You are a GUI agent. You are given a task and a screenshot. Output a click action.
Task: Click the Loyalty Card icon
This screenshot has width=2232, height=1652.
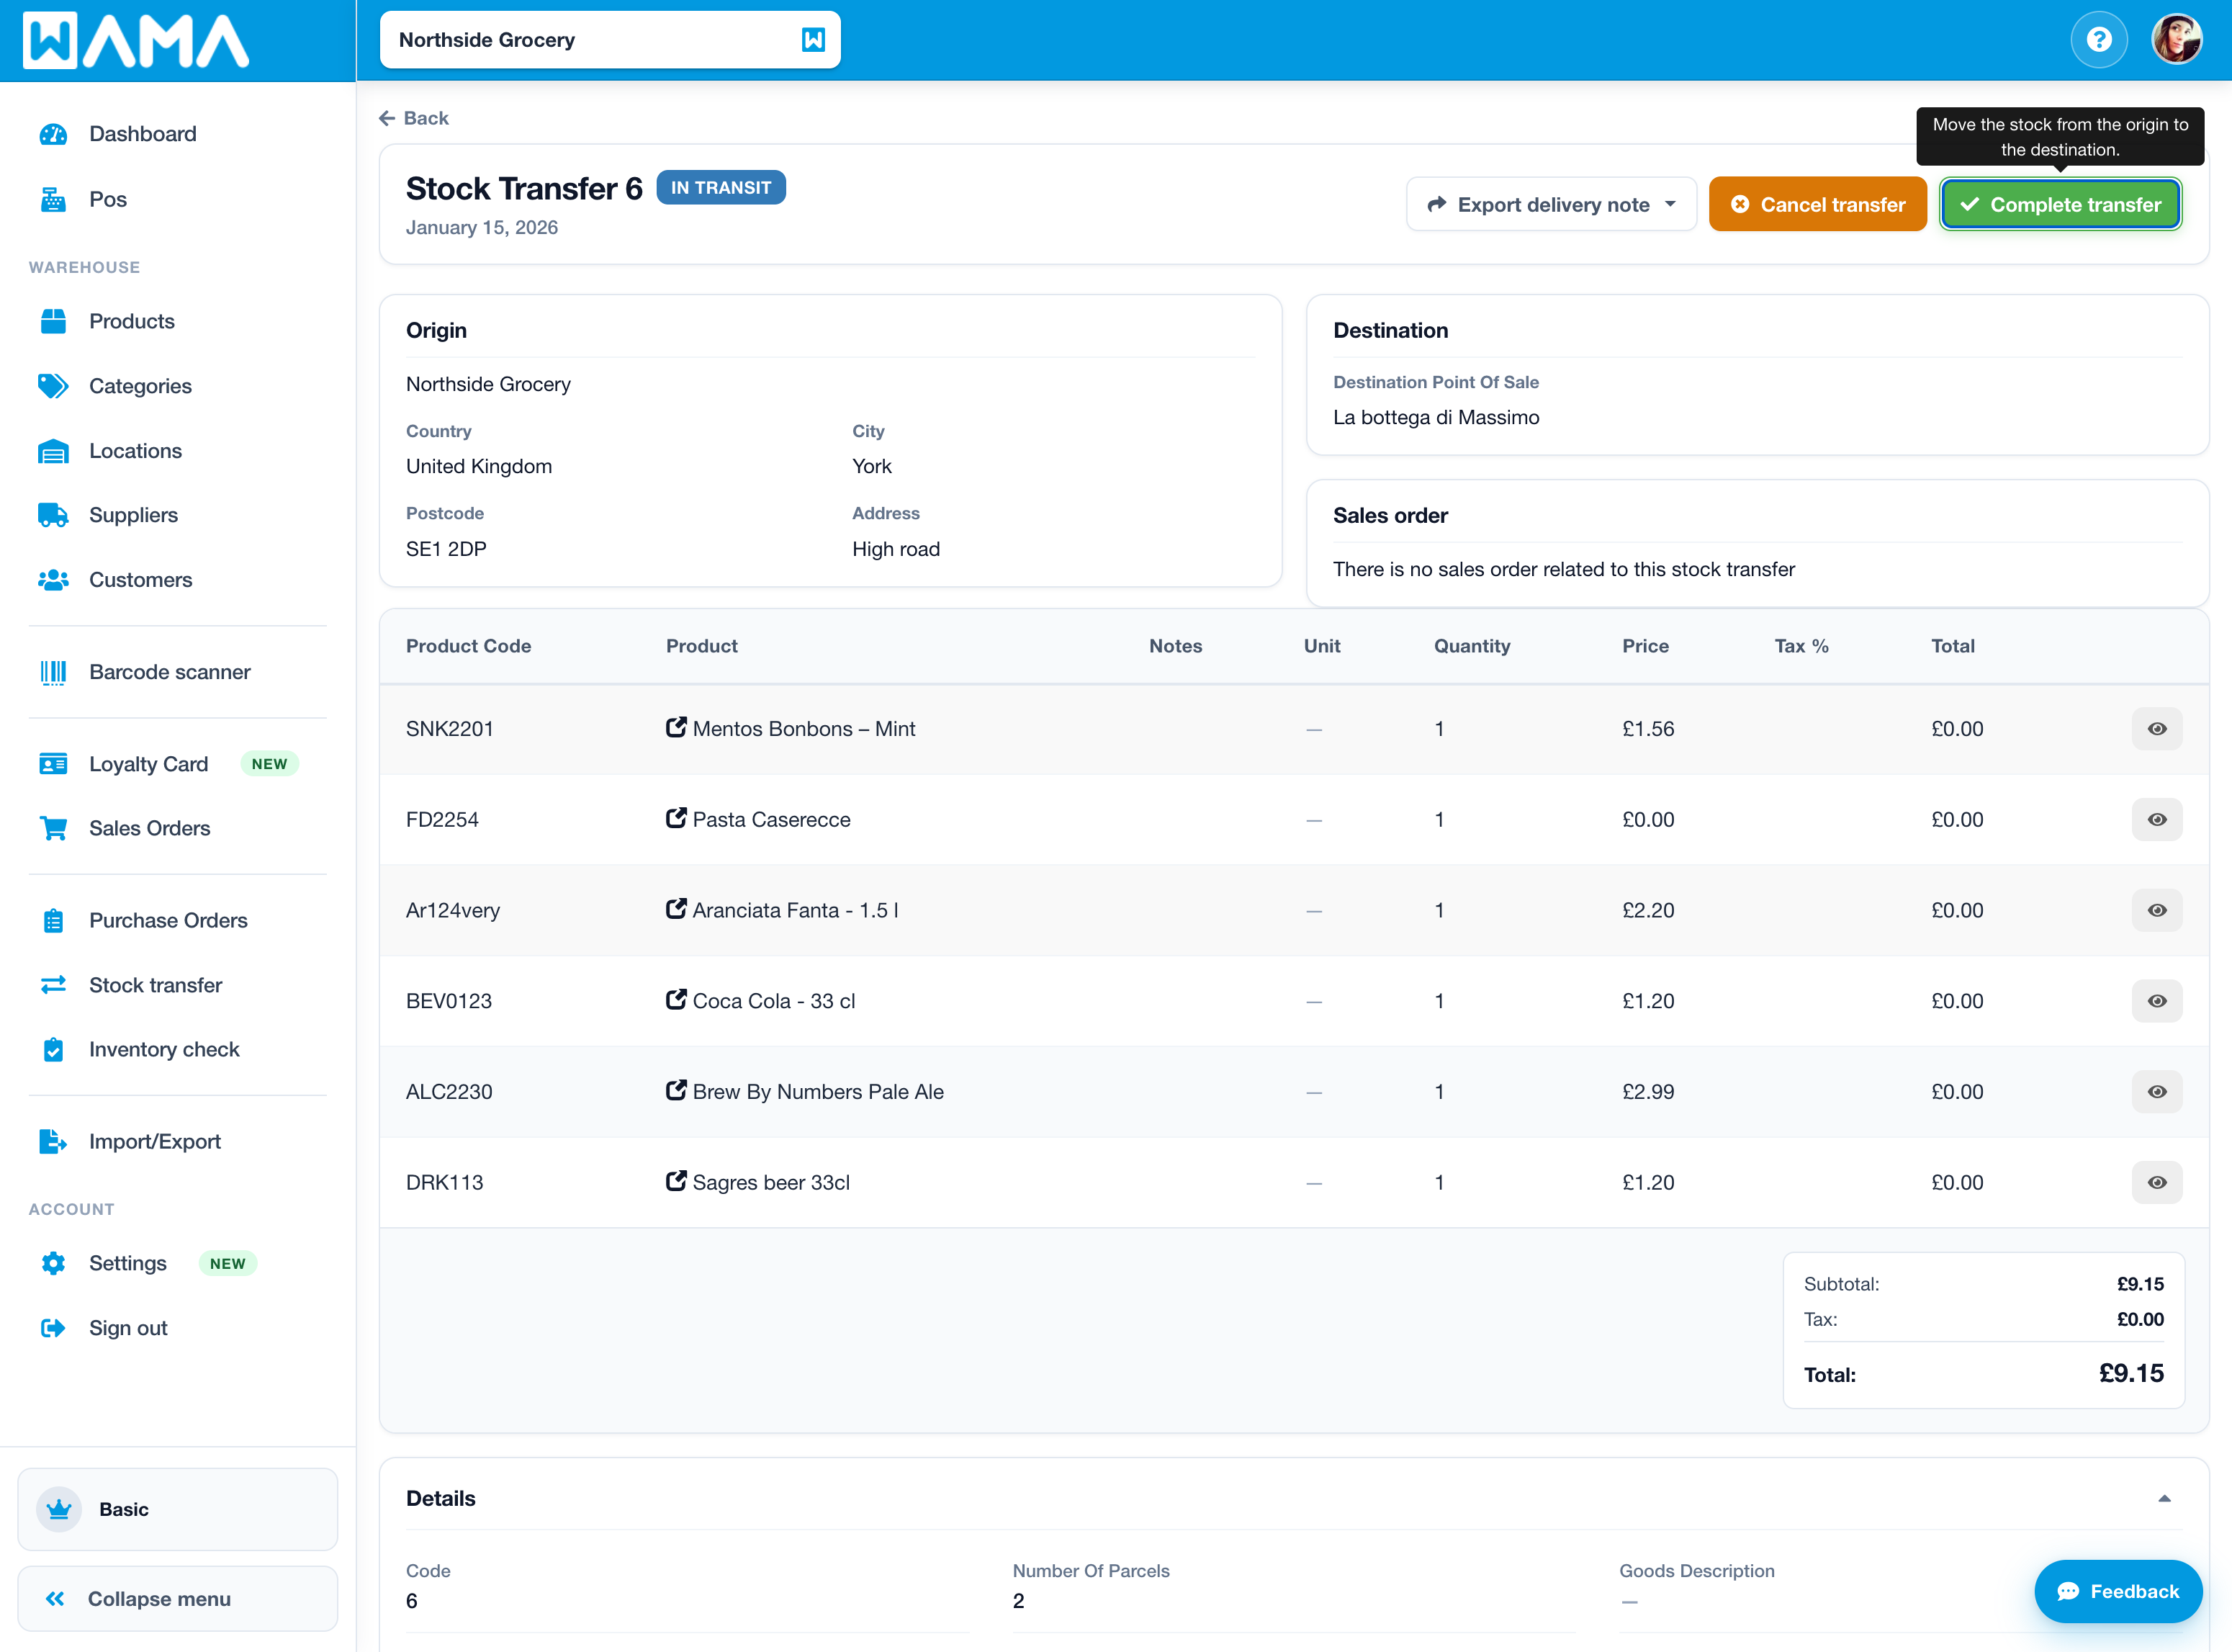(53, 764)
